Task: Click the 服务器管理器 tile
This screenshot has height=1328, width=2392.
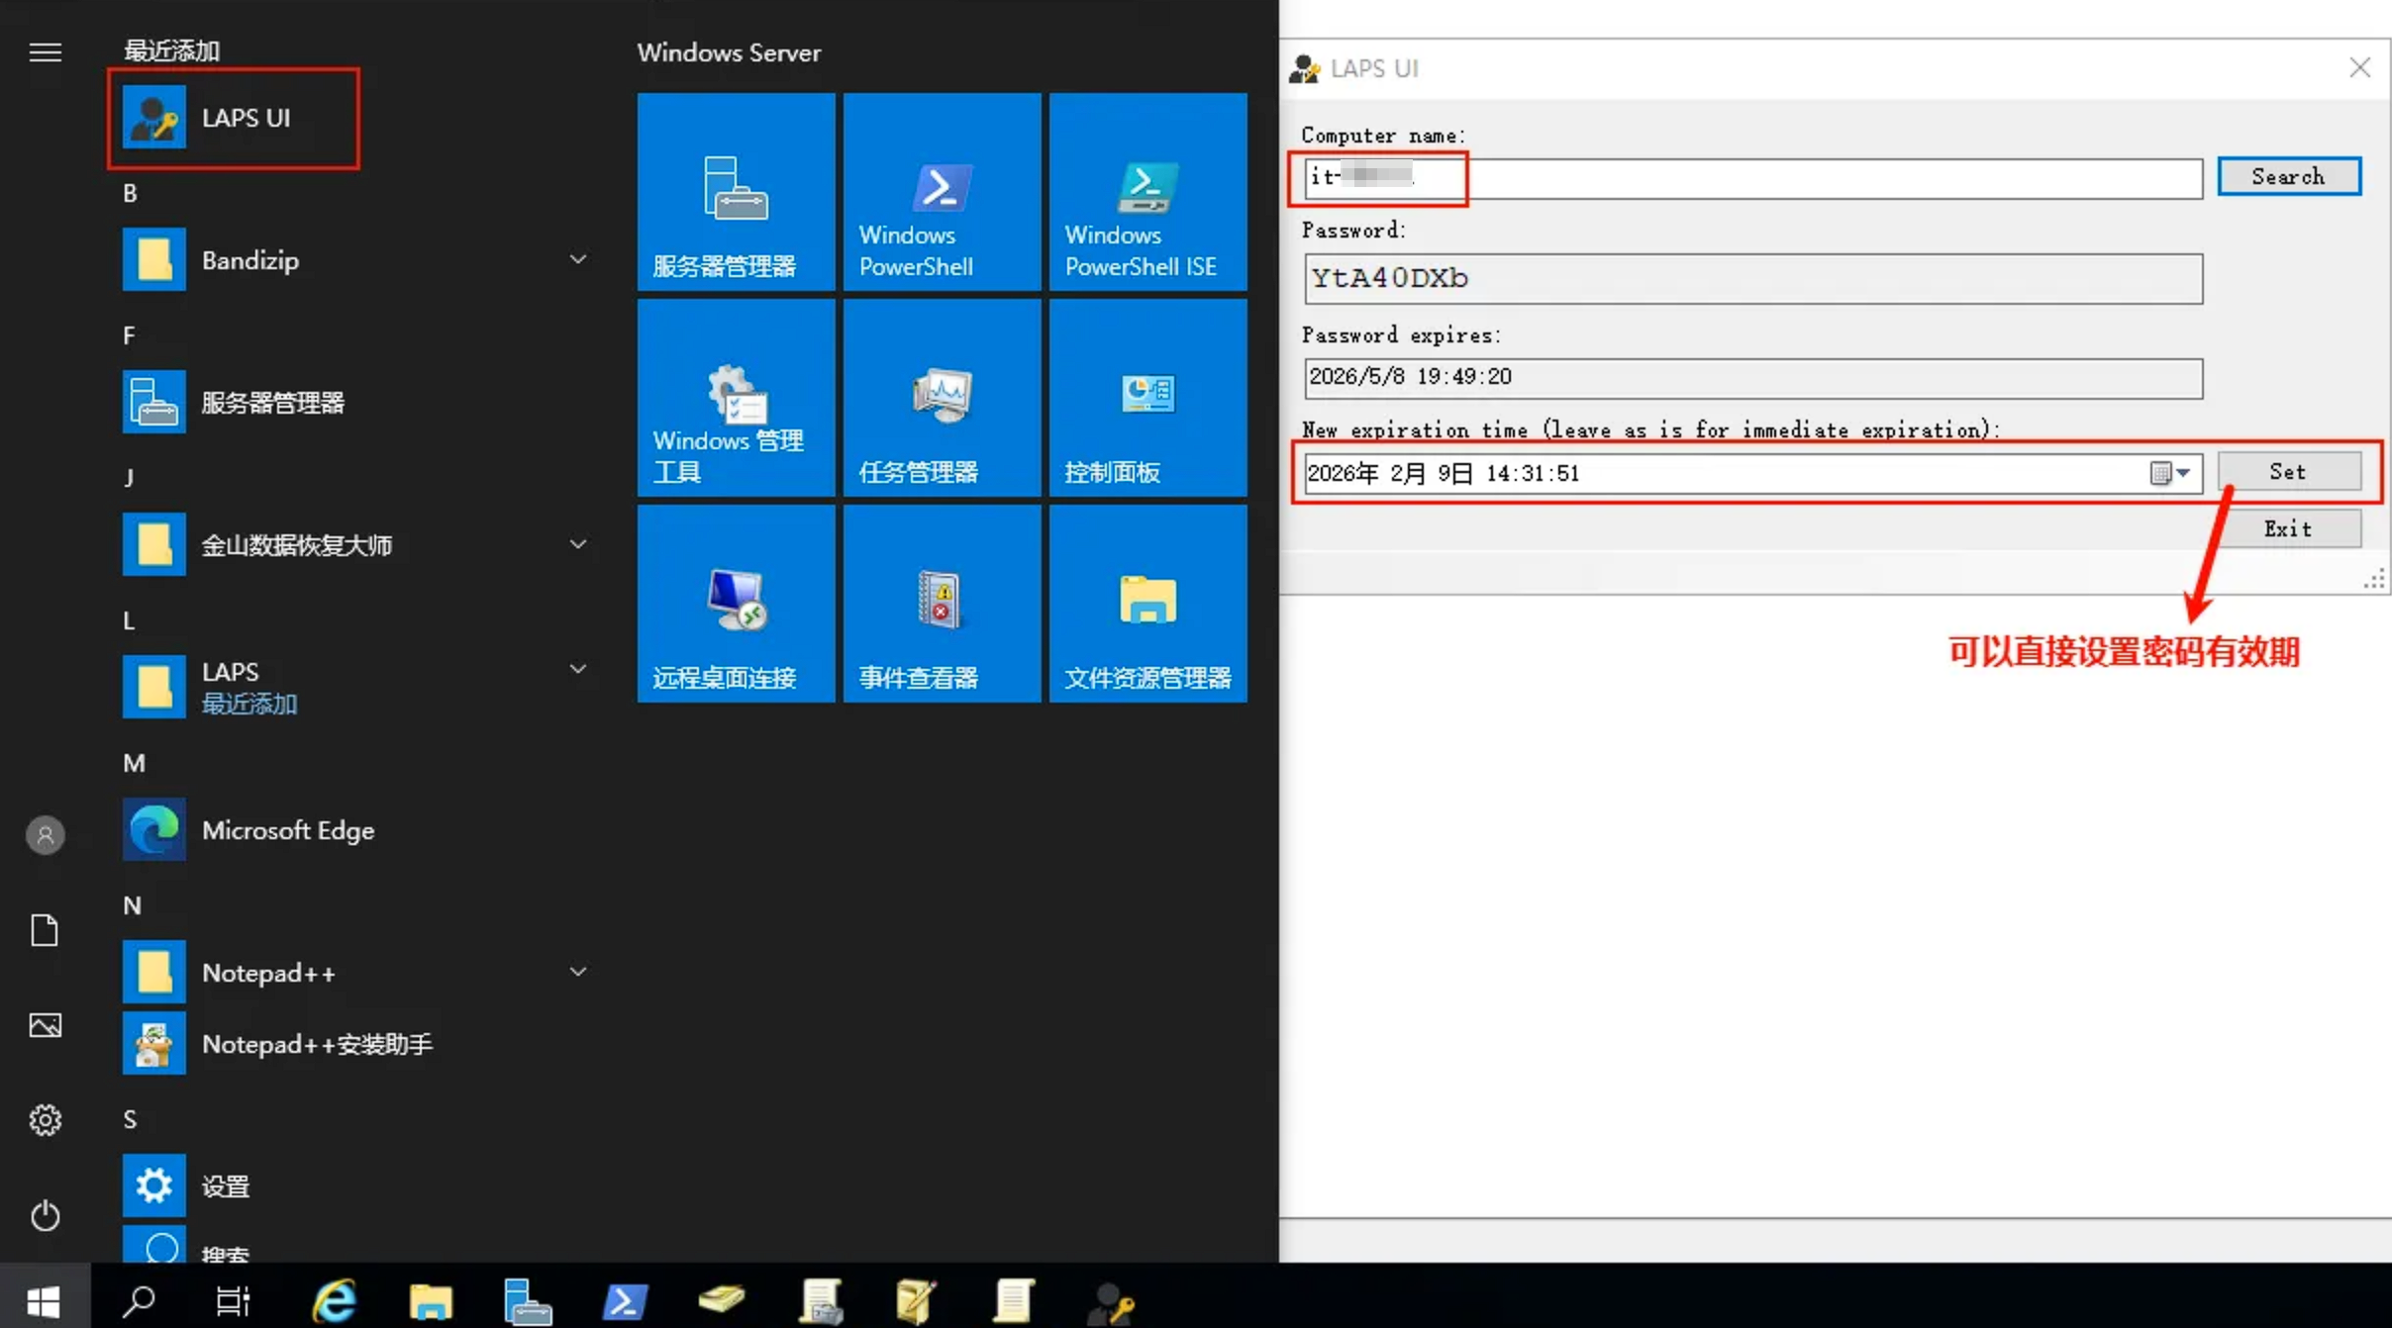Action: click(736, 192)
